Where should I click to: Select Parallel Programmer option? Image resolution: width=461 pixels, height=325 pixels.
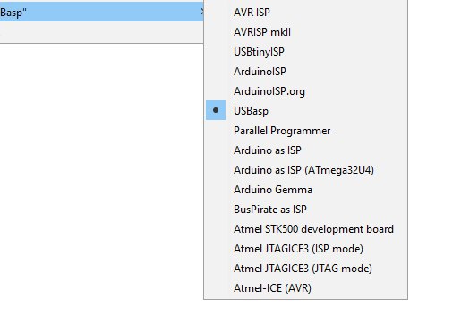(305, 131)
